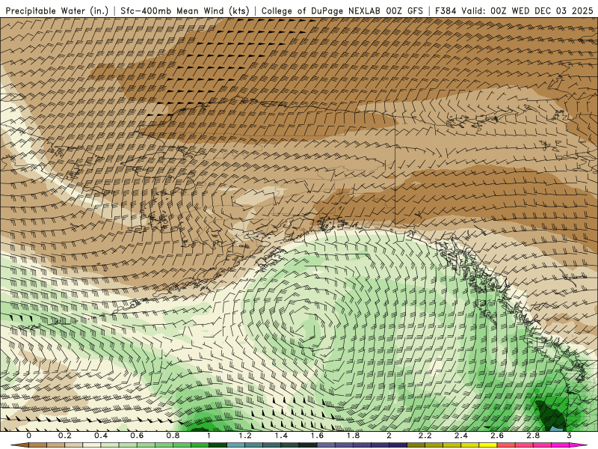Image resolution: width=598 pixels, height=449 pixels.
Task: Click the 'Sfc-400mb Mean Wind (kts)' title text
Action: click(x=185, y=11)
